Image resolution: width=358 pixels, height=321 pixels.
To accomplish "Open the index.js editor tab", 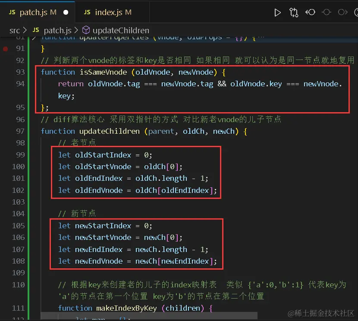I will 112,13.
